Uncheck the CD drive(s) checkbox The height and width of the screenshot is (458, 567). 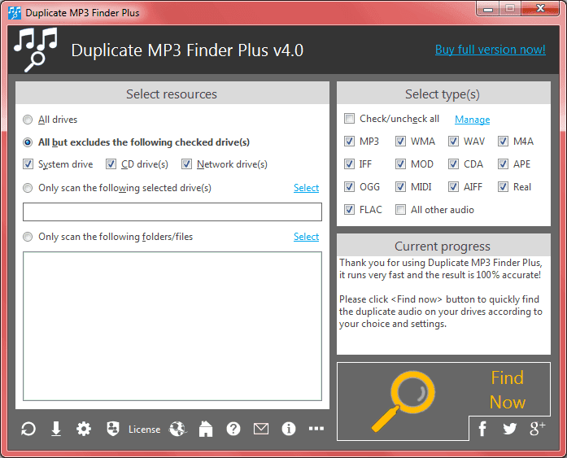click(x=111, y=164)
